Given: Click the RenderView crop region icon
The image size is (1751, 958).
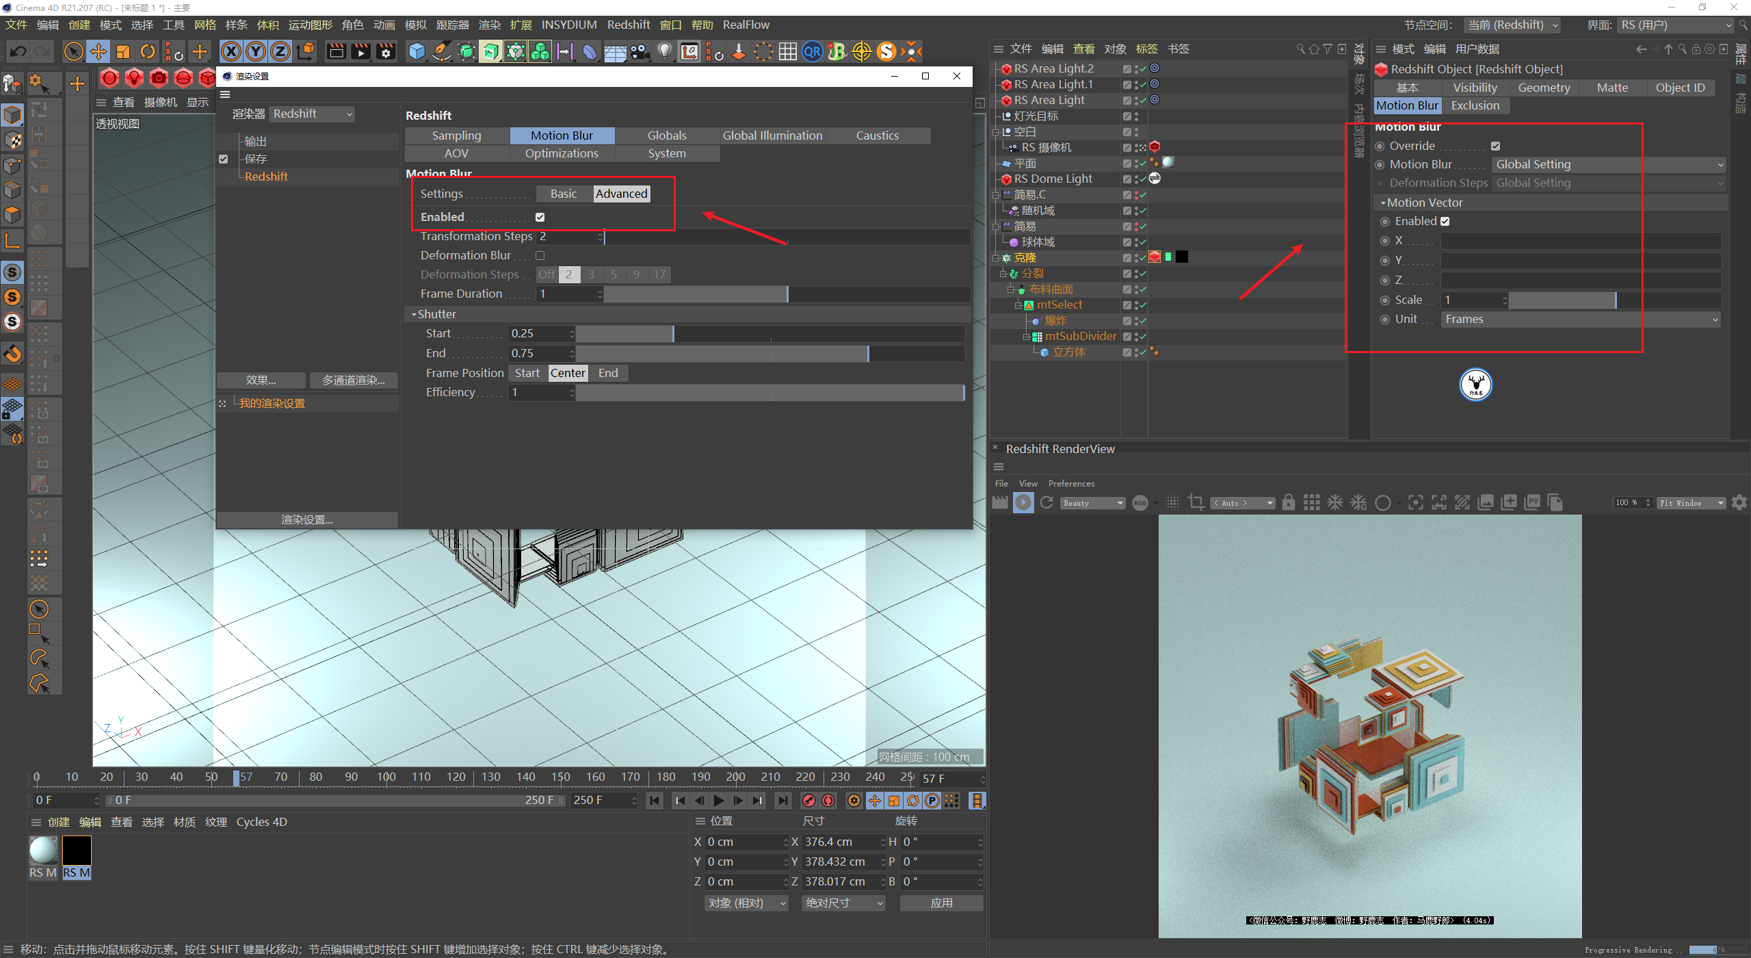Looking at the screenshot, I should pyautogui.click(x=1196, y=503).
